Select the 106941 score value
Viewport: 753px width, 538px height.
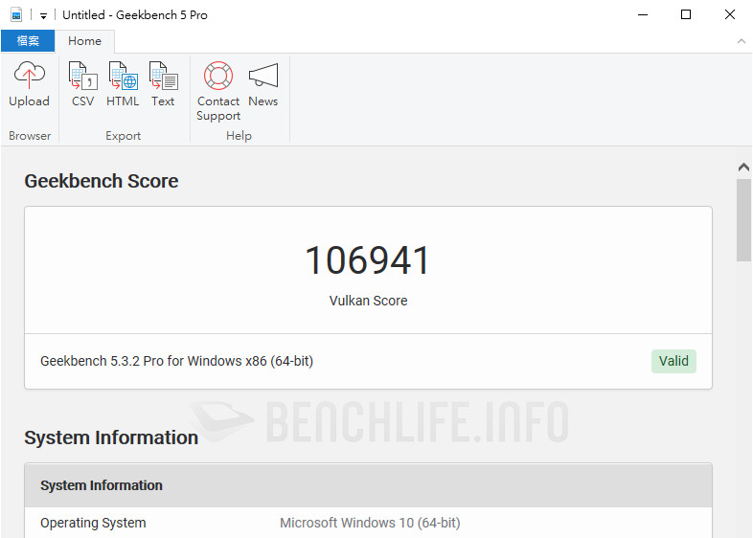point(368,260)
